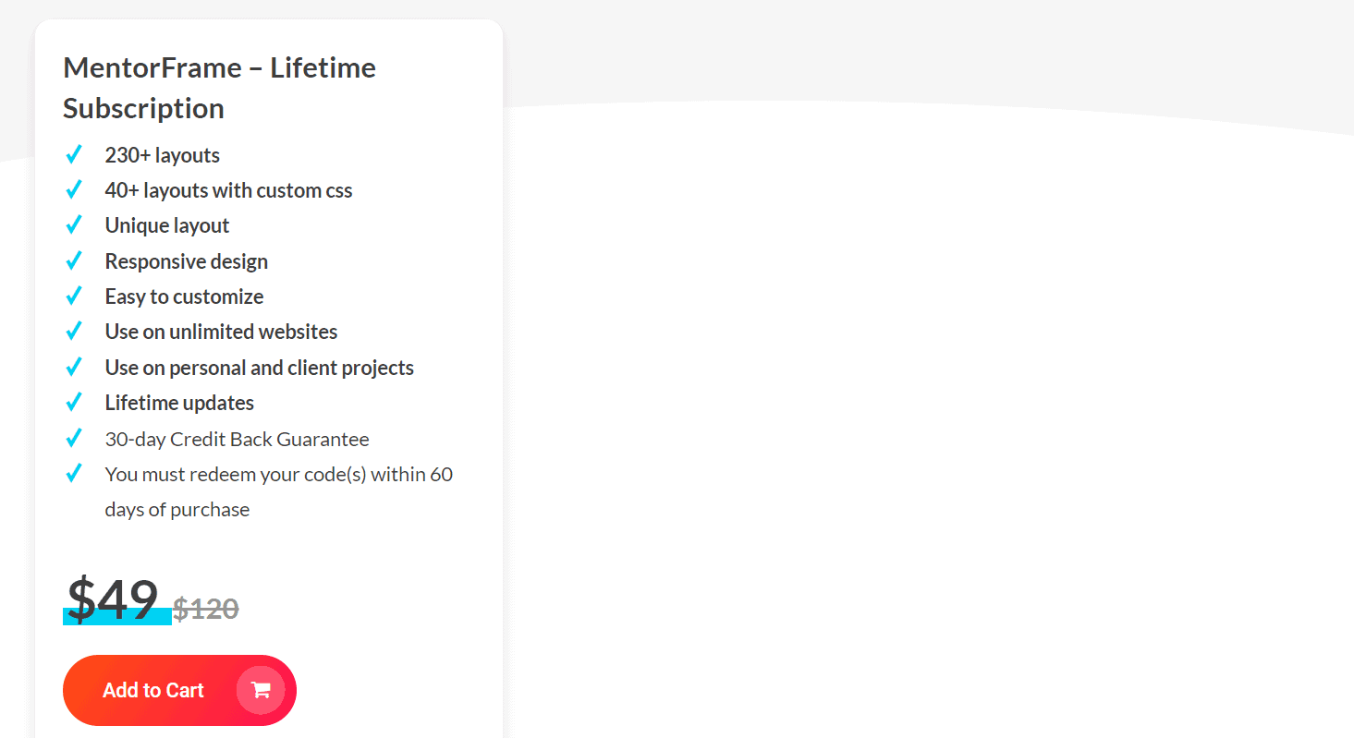Click the 60 days of purchase text
This screenshot has height=738, width=1354.
coord(177,508)
